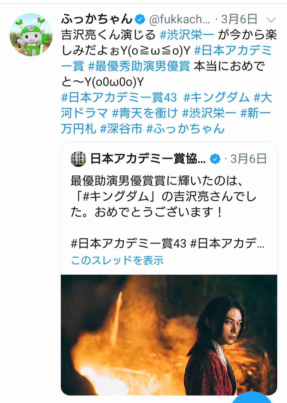Expand the tweet options chevron menu
287x403 pixels.
[x=271, y=20]
